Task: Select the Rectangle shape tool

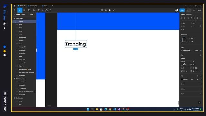Action: coord(29,10)
